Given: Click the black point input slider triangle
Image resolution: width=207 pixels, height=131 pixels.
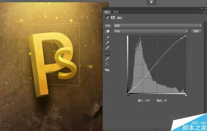Looking at the screenshot, I should 128,95.
